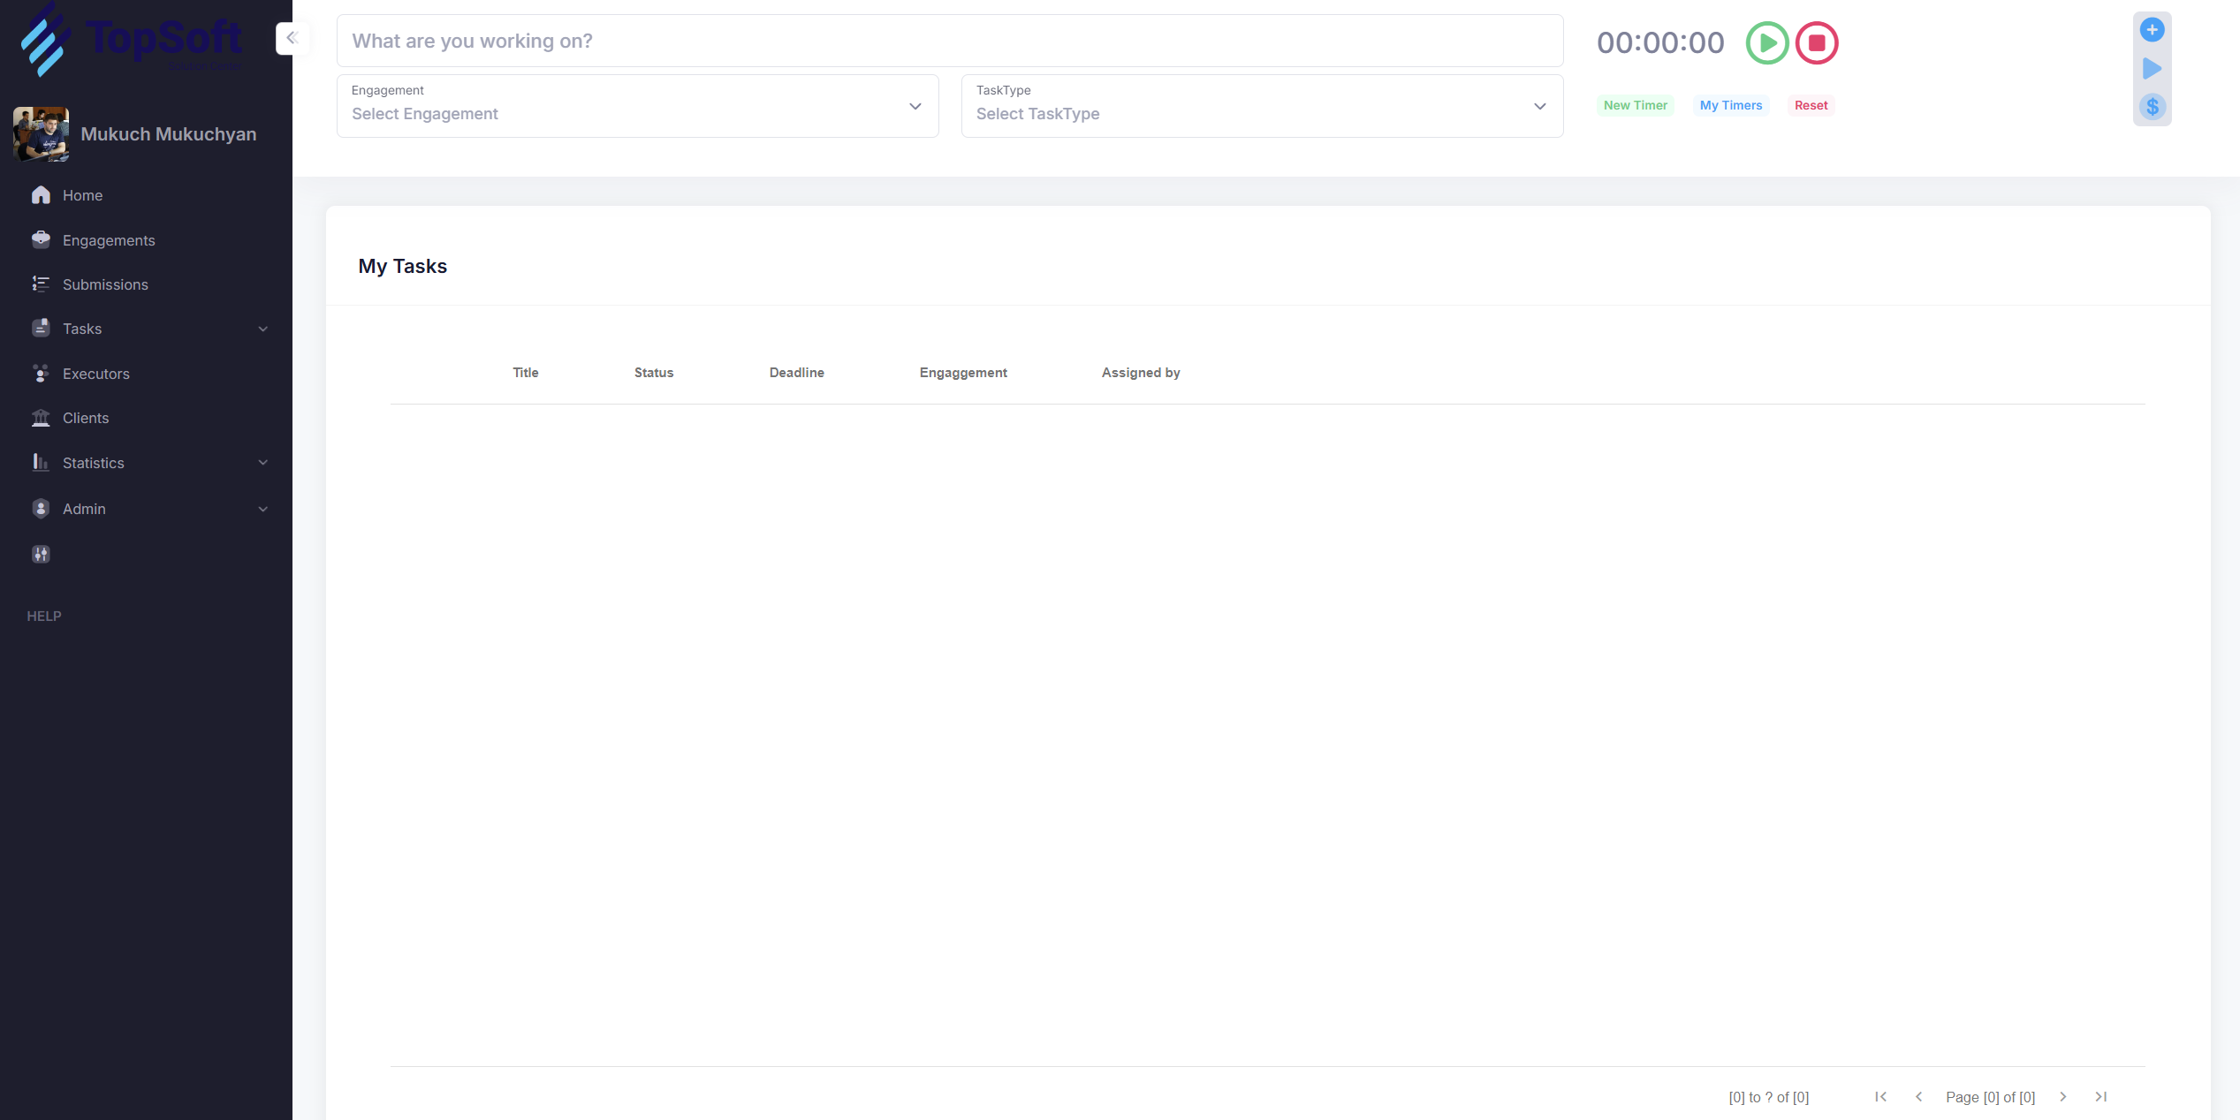The image size is (2240, 1120).
Task: Open the HELP menu item
Action: pos(43,616)
